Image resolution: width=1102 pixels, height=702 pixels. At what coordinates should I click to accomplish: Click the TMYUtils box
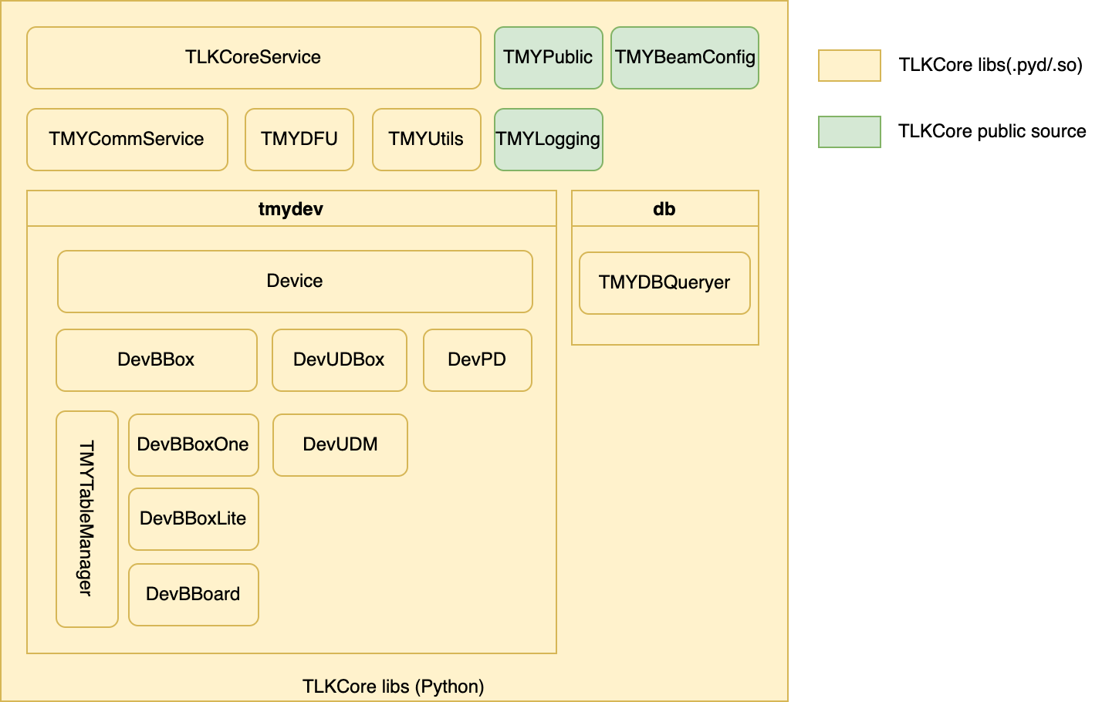[427, 140]
